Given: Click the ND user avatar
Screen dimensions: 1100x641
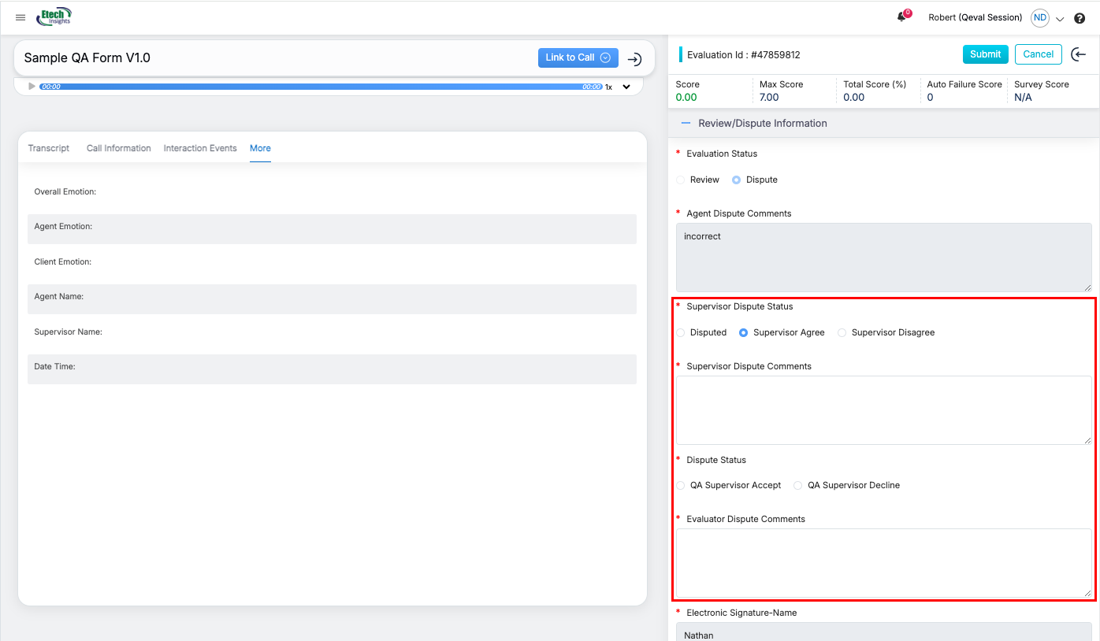Looking at the screenshot, I should point(1040,17).
